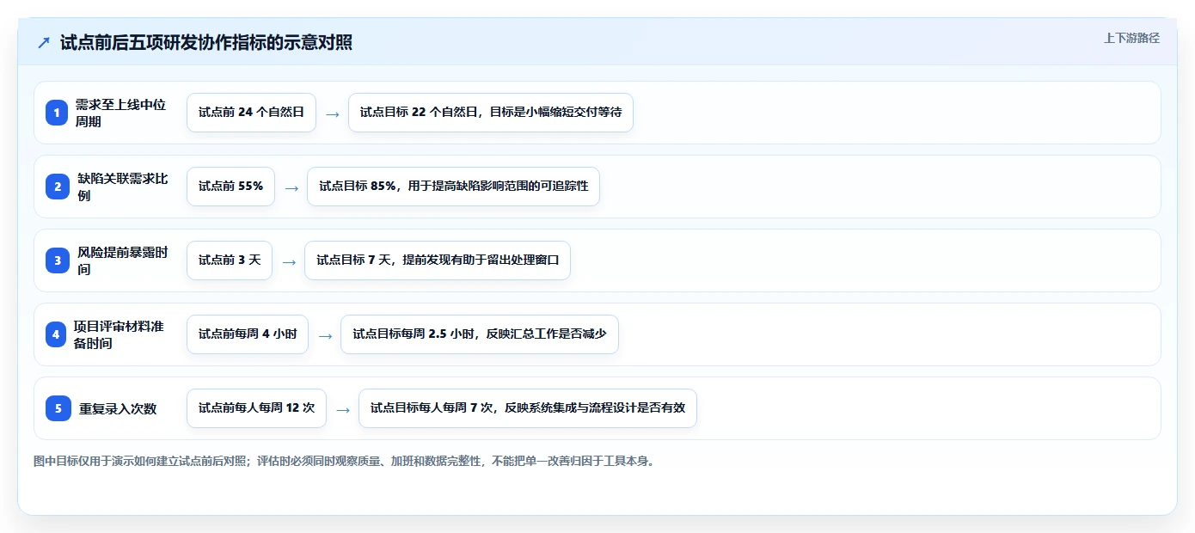Select the 缺陷关联需求比例 metric label
Image resolution: width=1195 pixels, height=533 pixels.
point(123,187)
